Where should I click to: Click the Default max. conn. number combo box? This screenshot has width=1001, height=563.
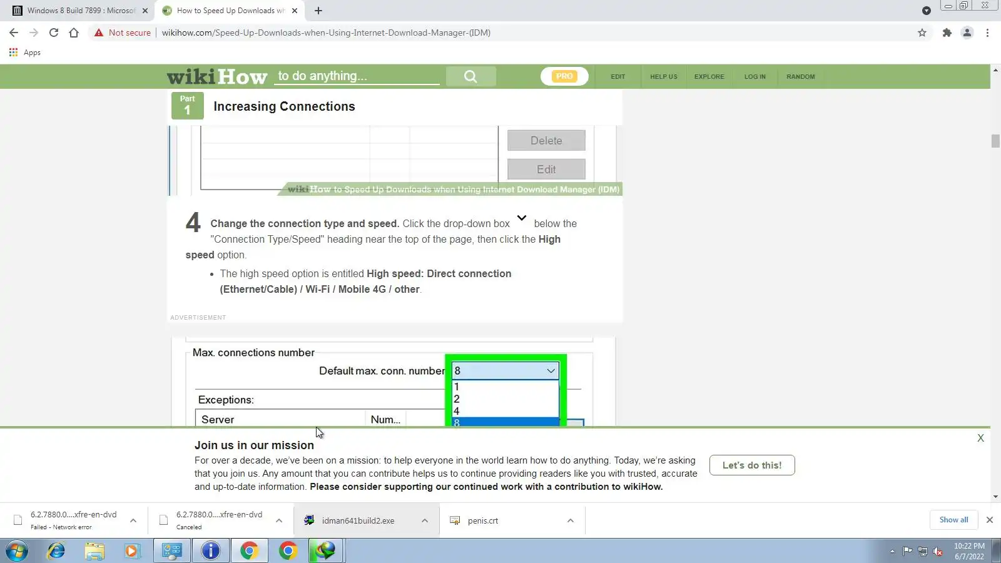pos(506,371)
